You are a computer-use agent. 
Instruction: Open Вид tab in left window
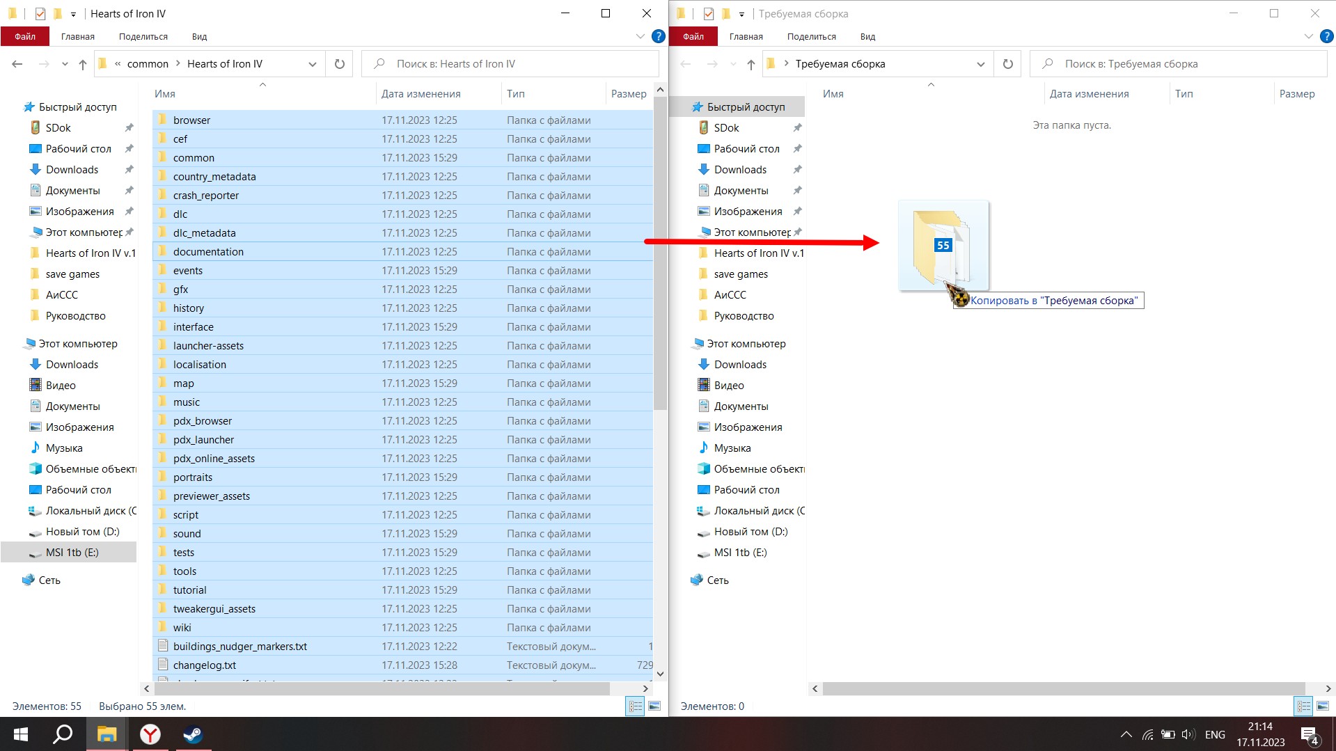(200, 36)
